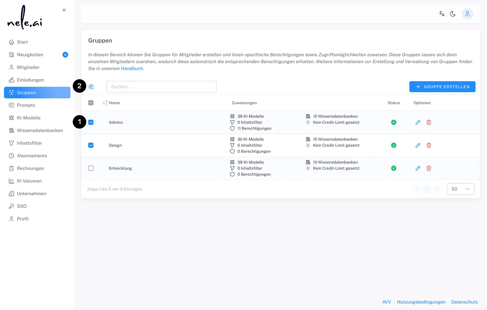Focus the Suchen search field
The width and height of the screenshot is (487, 310).
(x=162, y=87)
